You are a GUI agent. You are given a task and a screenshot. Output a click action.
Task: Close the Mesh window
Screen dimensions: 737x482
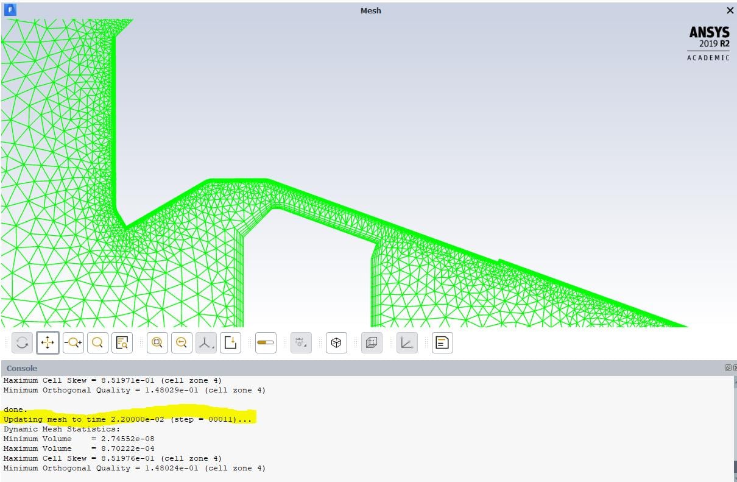click(730, 10)
